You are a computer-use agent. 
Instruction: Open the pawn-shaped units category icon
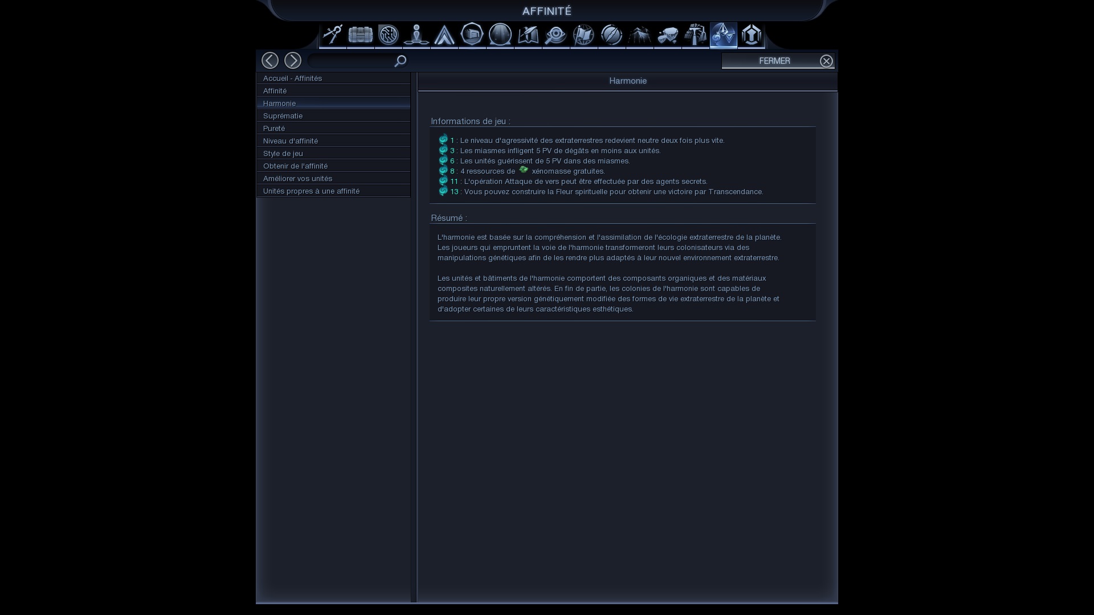click(417, 35)
